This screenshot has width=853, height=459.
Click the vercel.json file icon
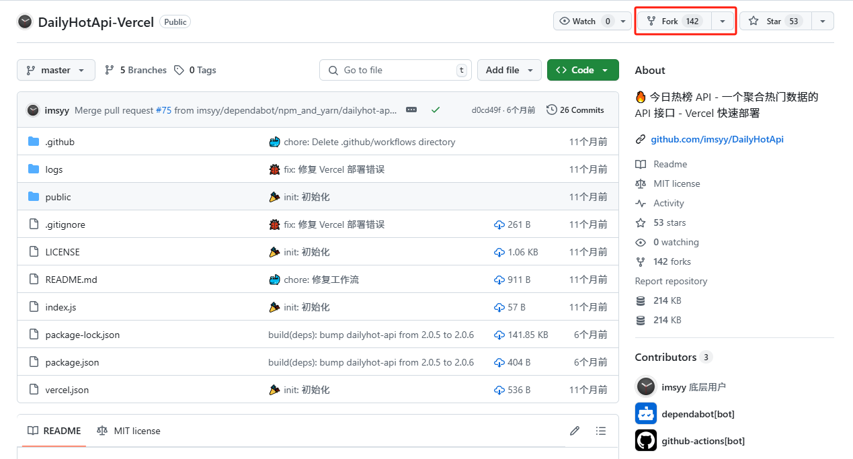coord(34,390)
